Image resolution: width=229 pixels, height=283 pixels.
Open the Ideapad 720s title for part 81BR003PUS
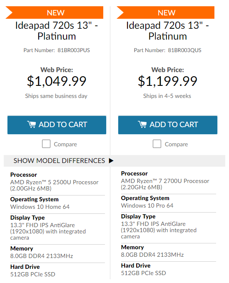click(57, 31)
